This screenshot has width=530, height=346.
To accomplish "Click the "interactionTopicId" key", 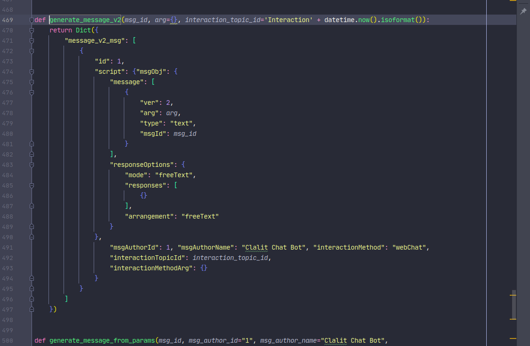I will click(x=147, y=258).
